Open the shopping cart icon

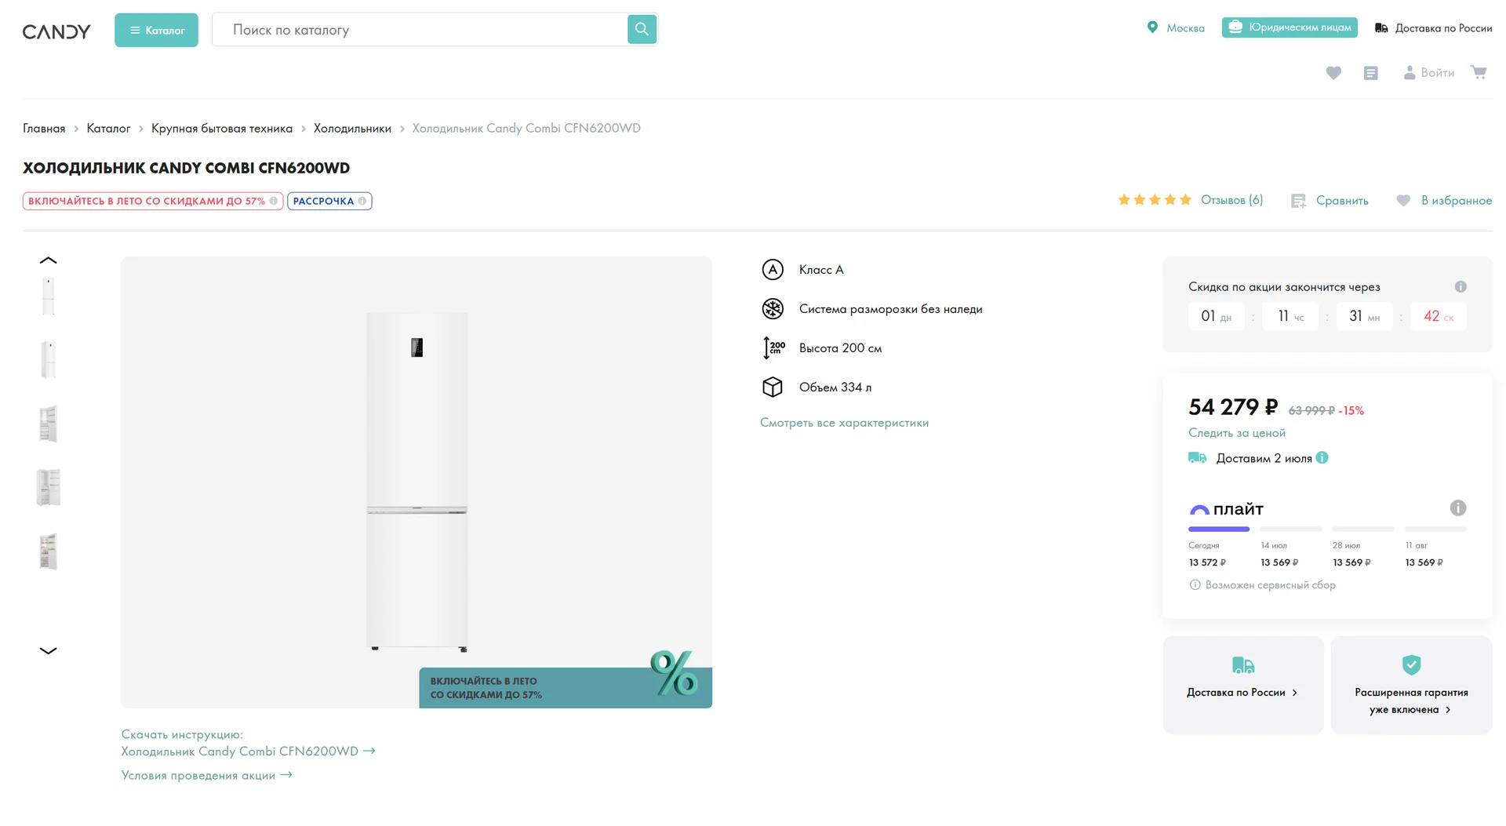point(1479,72)
